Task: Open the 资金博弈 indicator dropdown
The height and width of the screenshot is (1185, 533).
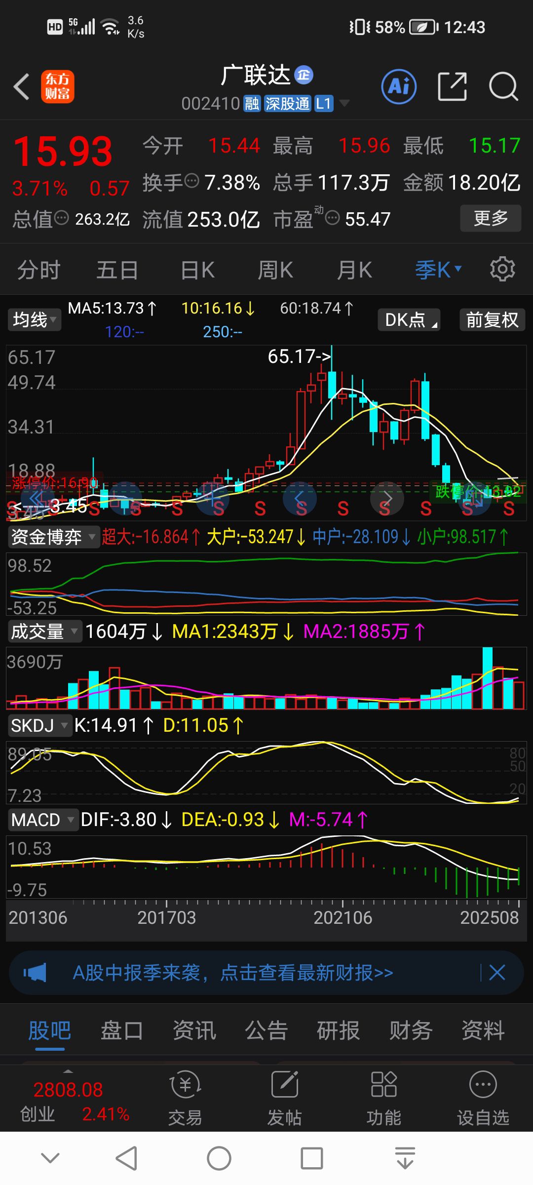Action: (53, 537)
